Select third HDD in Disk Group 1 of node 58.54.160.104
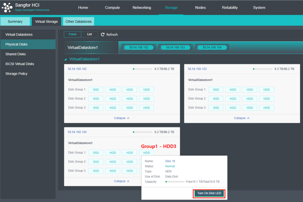303x202 pixels. tap(146, 153)
